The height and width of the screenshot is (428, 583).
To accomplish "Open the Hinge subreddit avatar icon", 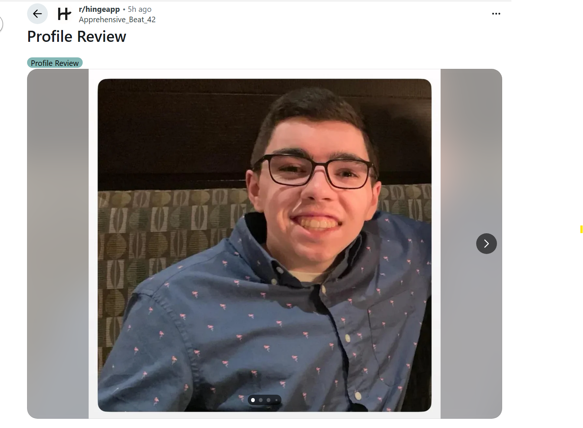I will pyautogui.click(x=64, y=14).
